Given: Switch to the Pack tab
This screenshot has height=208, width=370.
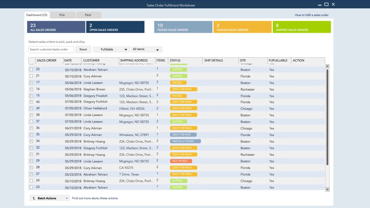Looking at the screenshot, I should (88, 15).
